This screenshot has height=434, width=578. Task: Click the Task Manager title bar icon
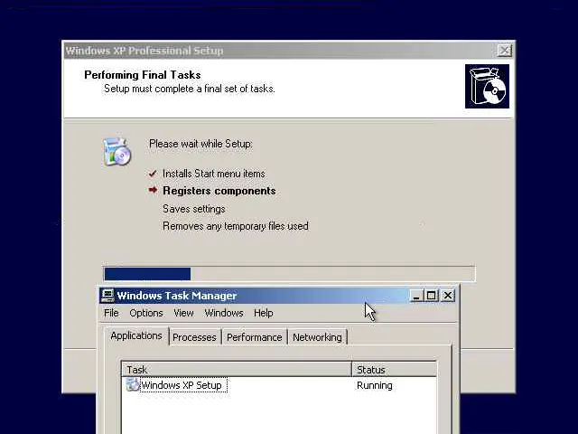pyautogui.click(x=107, y=296)
